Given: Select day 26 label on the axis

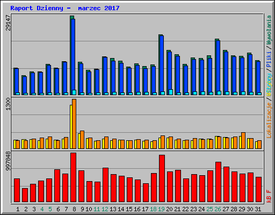Looking at the screenshot, I should point(218,209).
